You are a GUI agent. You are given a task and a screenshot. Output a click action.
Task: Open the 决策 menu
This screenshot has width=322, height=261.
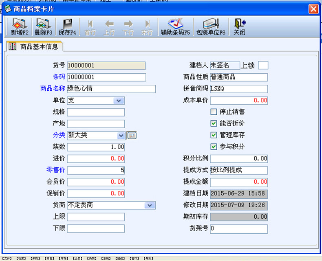point(92,258)
